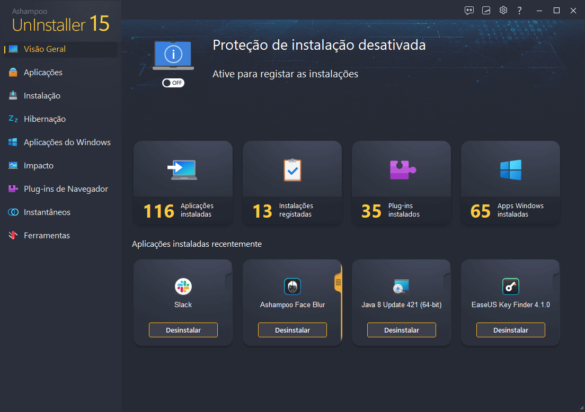Click the Instantâneos overlapping circles icon
The image size is (585, 412).
click(13, 212)
